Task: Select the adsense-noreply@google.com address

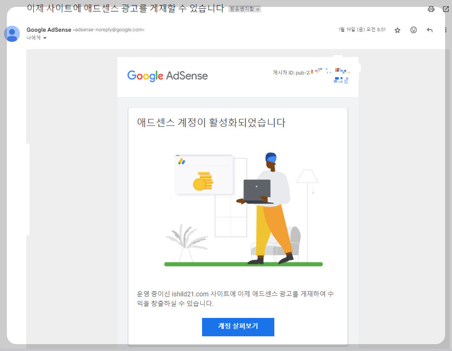Action: point(109,30)
